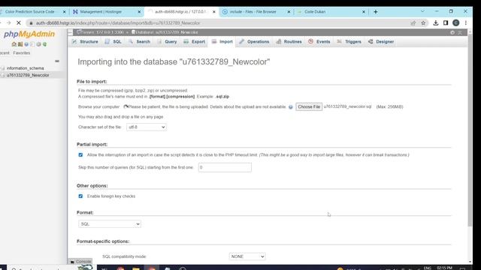Click the ENG language indicator in taskbar
The height and width of the screenshot is (270, 481).
click(428, 268)
